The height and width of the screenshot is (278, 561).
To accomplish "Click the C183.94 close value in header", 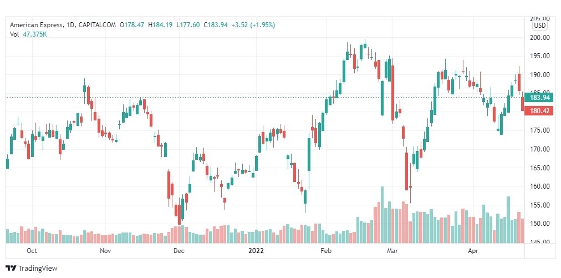I will [216, 25].
